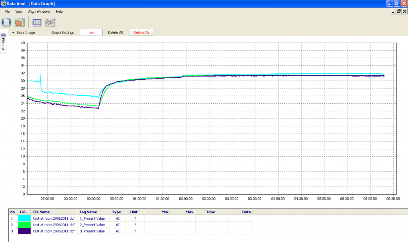Close the inner Data Graph child window

tap(405, 11)
